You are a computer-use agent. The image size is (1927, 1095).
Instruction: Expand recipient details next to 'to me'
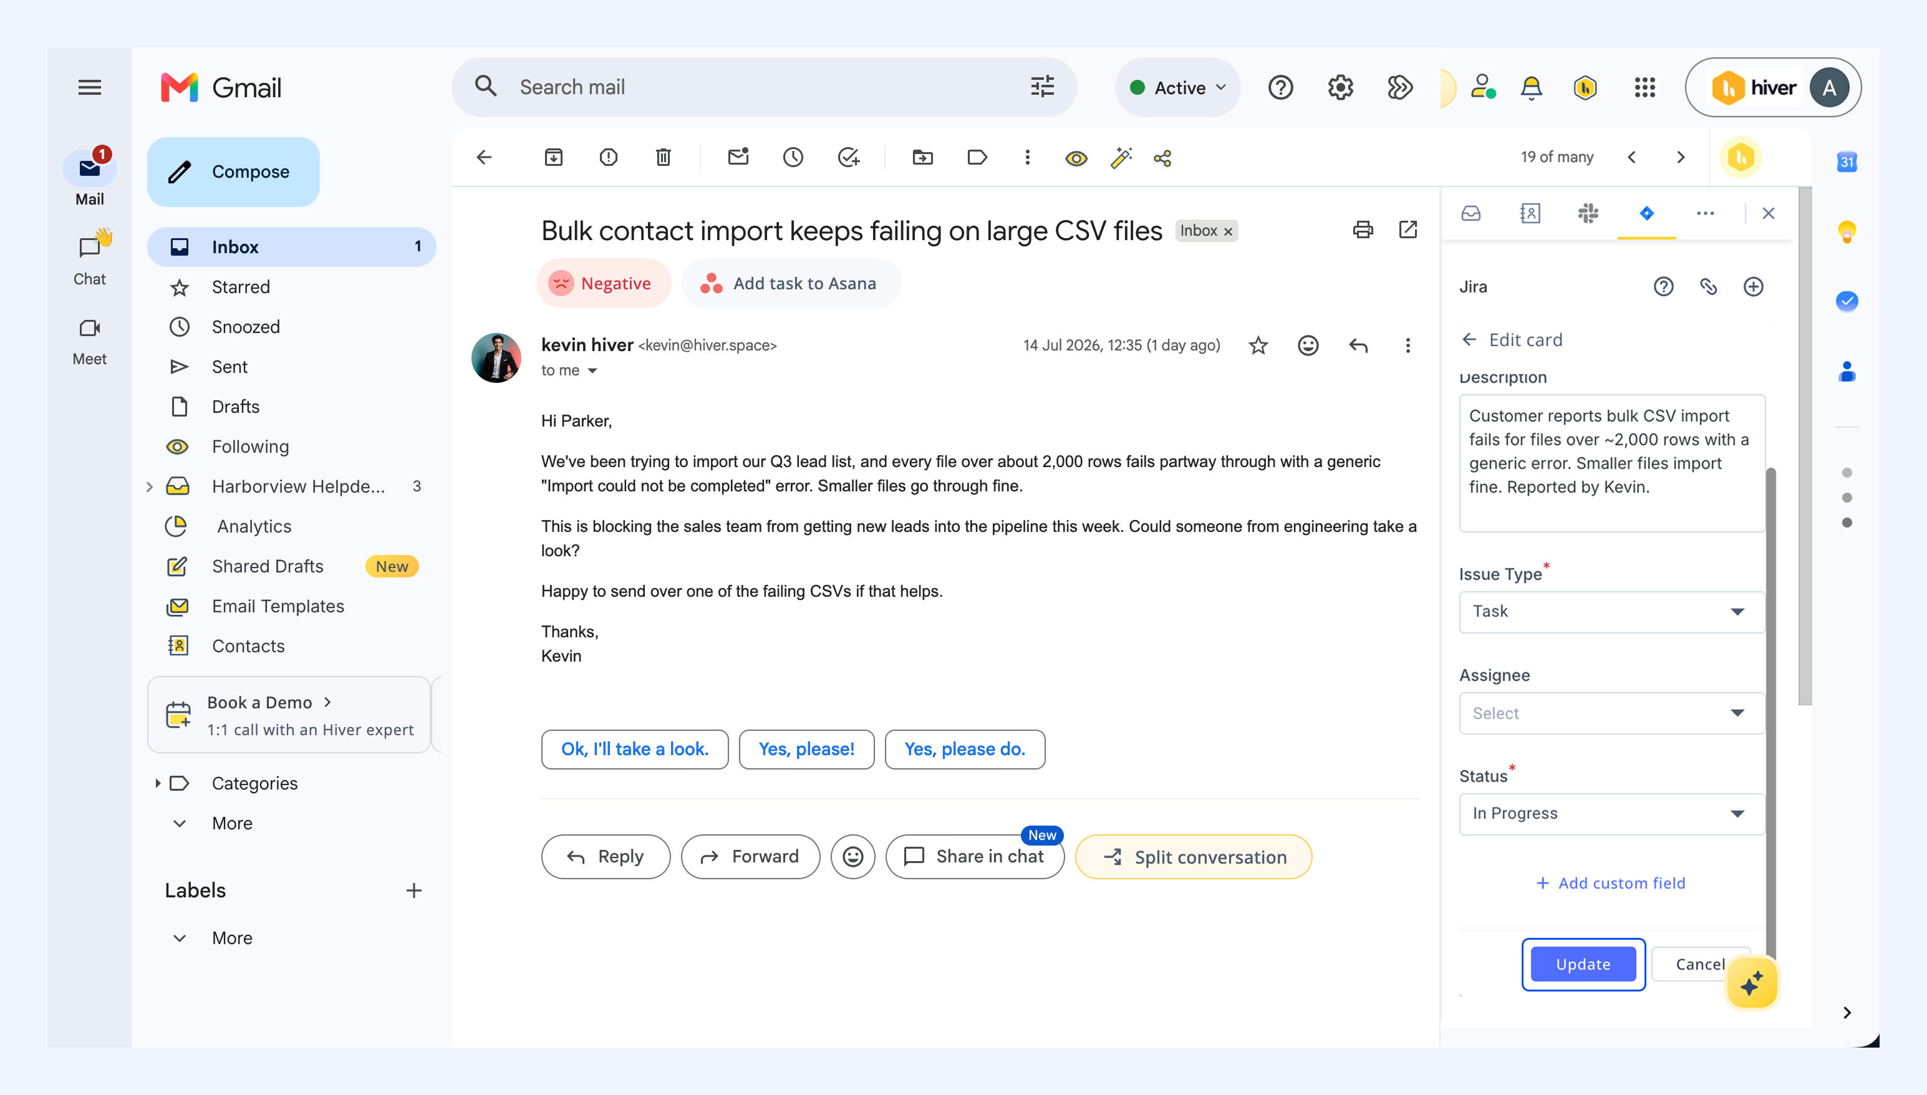[x=592, y=371]
